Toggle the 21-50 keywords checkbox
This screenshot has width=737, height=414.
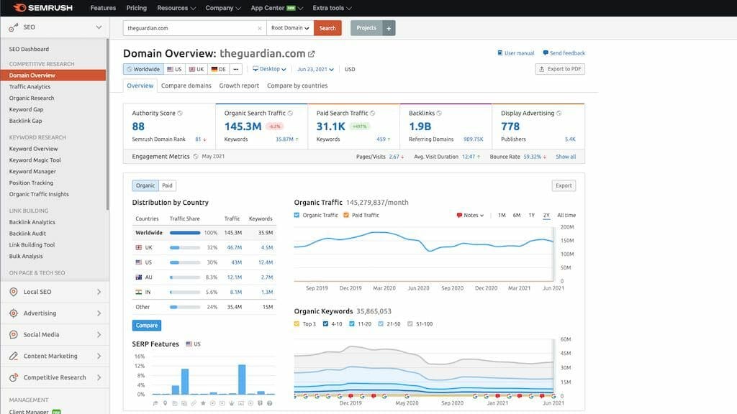(x=381, y=324)
